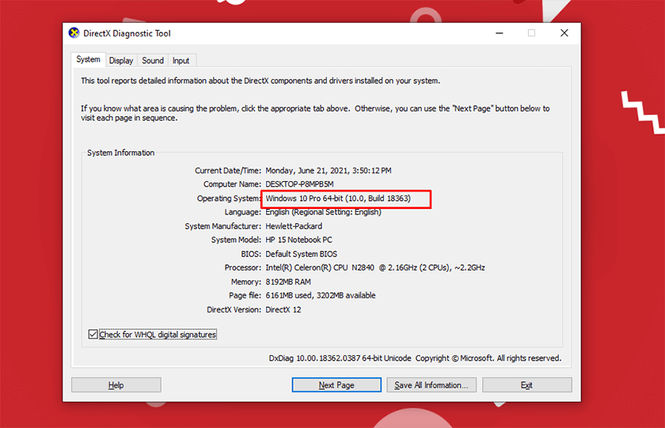Go to the Next Page button
Screen dimensions: 665x428
pos(336,384)
